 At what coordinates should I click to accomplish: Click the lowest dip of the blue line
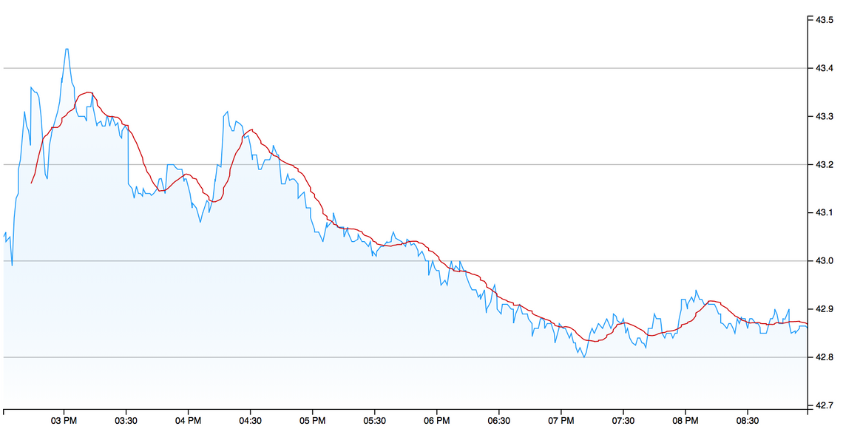584,357
